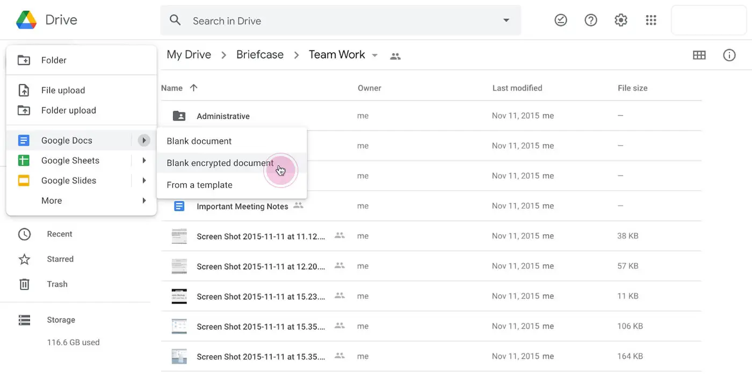The width and height of the screenshot is (752, 376).
Task: Select Screen Shot 2015-11-11 at 11.12 file name
Action: click(x=261, y=236)
